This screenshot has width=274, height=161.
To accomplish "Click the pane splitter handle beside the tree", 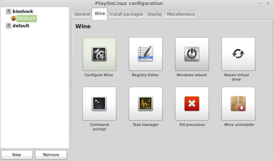I will (x=70, y=84).
